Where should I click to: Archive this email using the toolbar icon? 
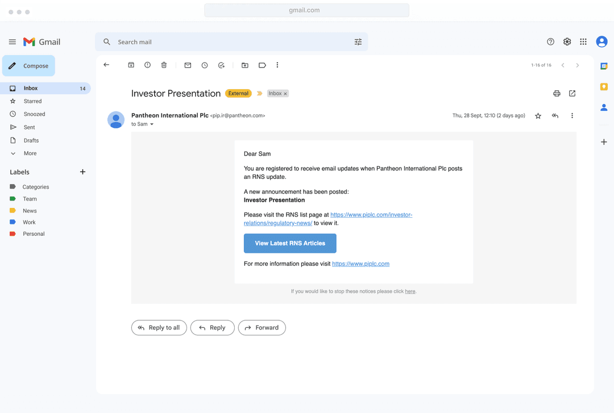tap(131, 65)
